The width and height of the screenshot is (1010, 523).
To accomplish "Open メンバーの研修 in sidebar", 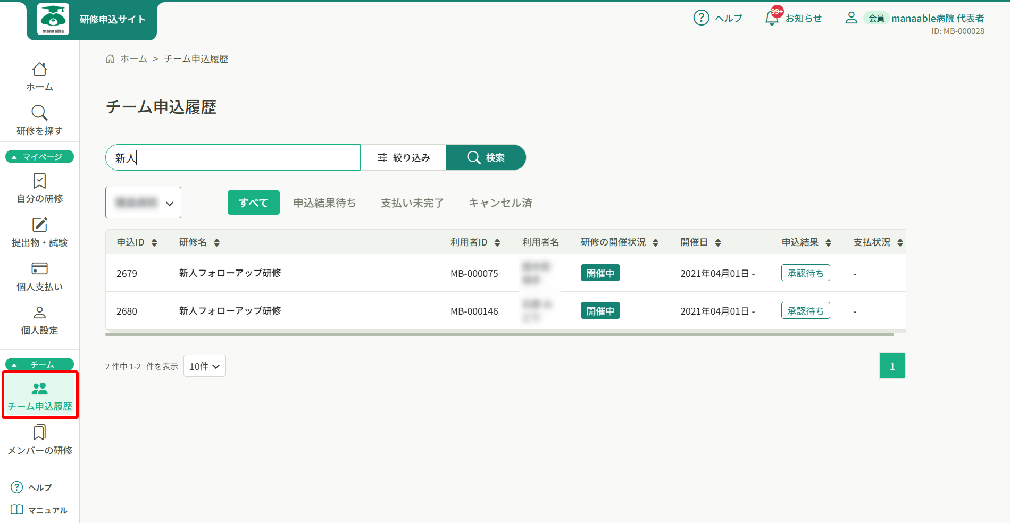I will point(39,440).
